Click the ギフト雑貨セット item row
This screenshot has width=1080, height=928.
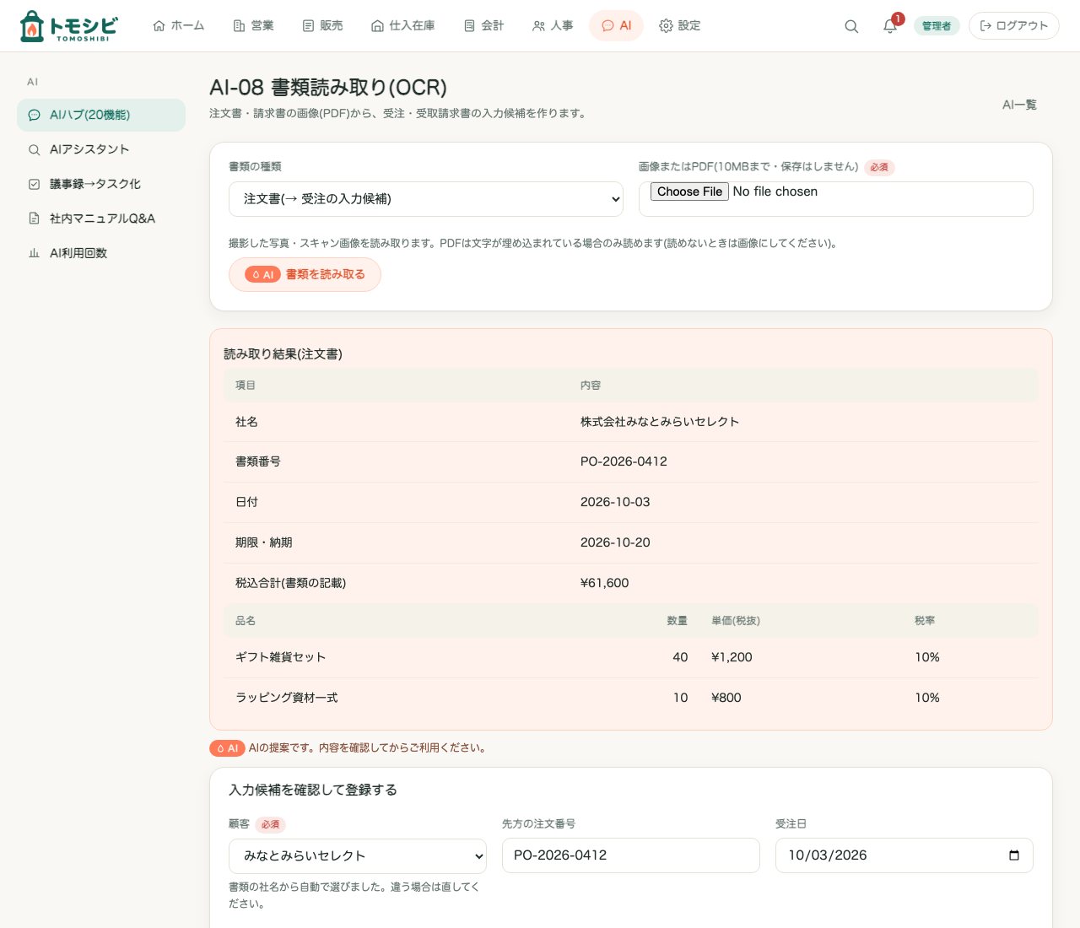(x=631, y=657)
